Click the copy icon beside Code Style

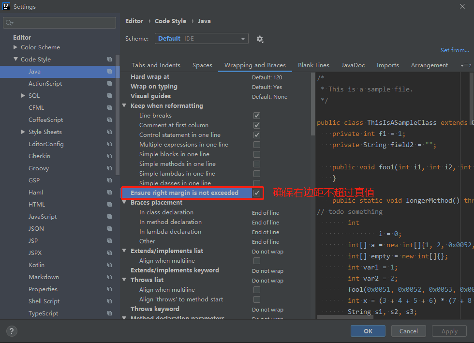(109, 60)
